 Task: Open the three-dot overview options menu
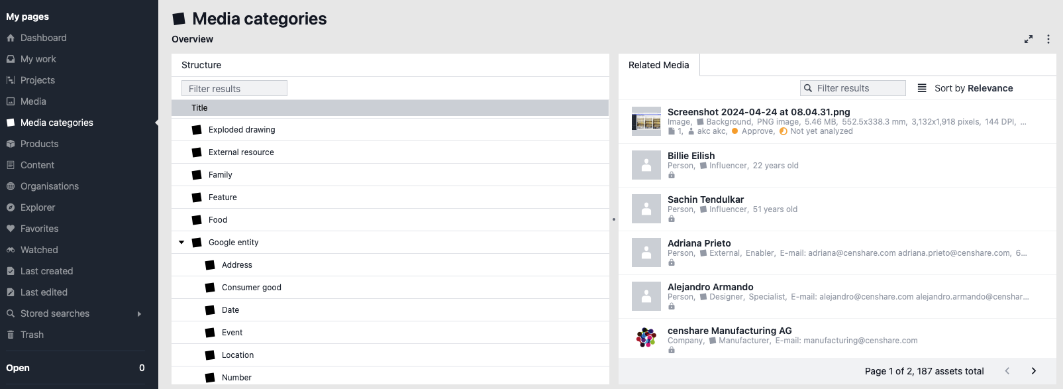tap(1048, 40)
